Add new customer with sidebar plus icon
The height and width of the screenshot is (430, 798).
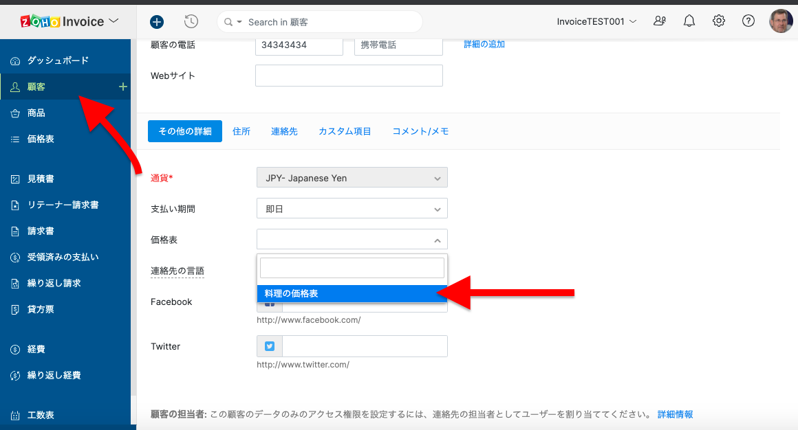click(123, 87)
